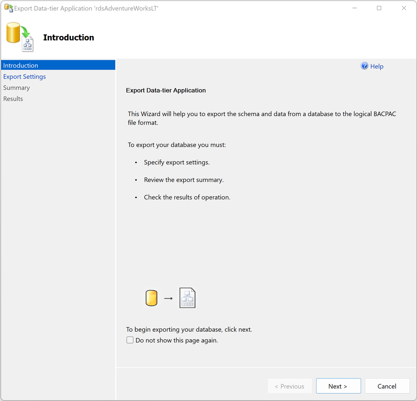Select the Summary step in the sidebar
The image size is (417, 401).
(x=17, y=88)
